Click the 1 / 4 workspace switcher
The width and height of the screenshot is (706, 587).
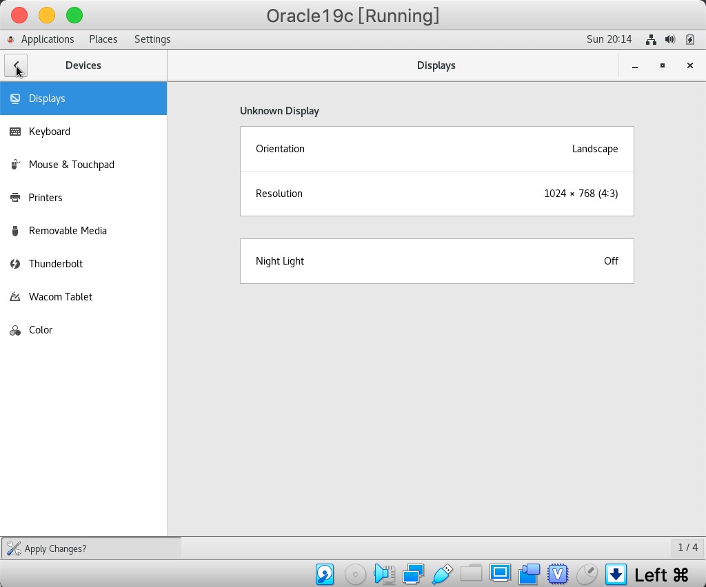tap(687, 548)
